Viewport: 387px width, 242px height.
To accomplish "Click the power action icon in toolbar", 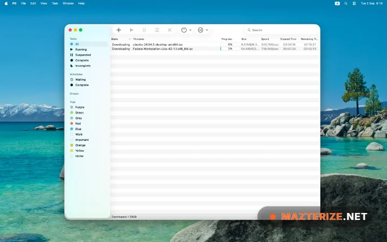I will 184,30.
